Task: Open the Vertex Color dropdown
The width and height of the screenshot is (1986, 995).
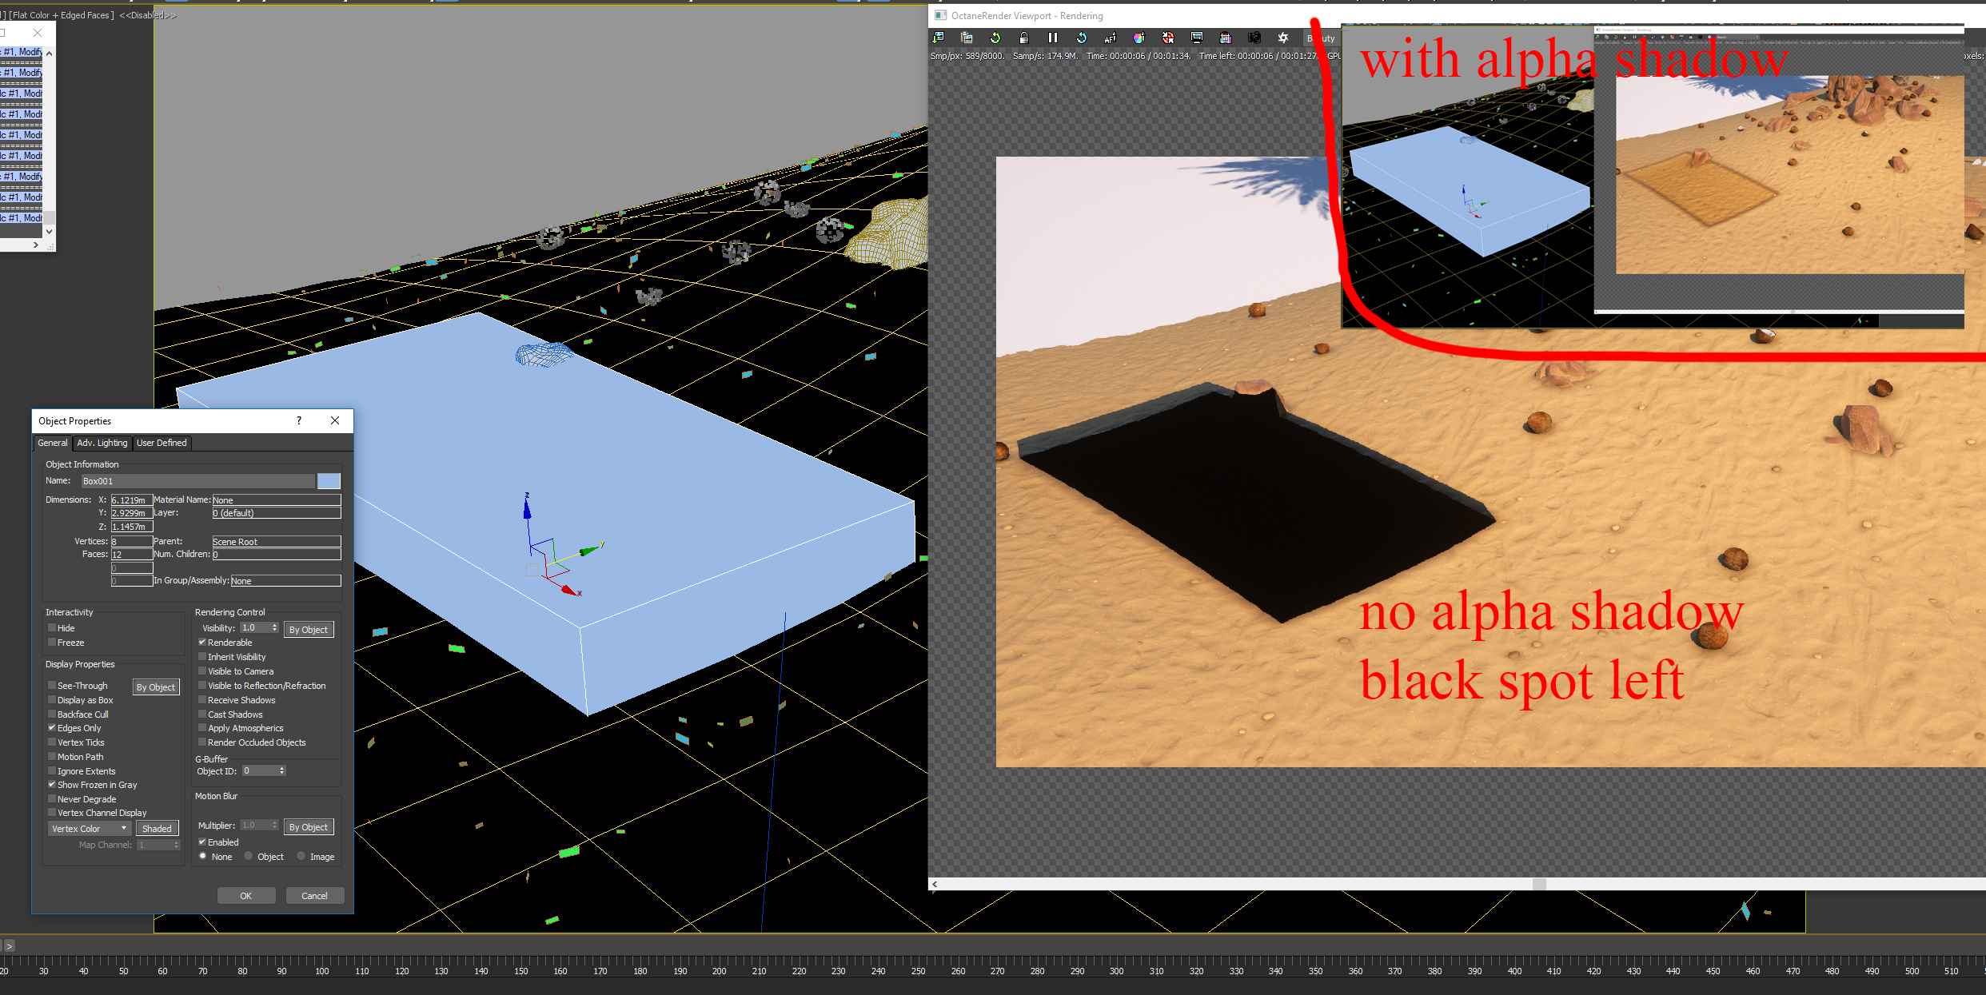Action: point(89,829)
